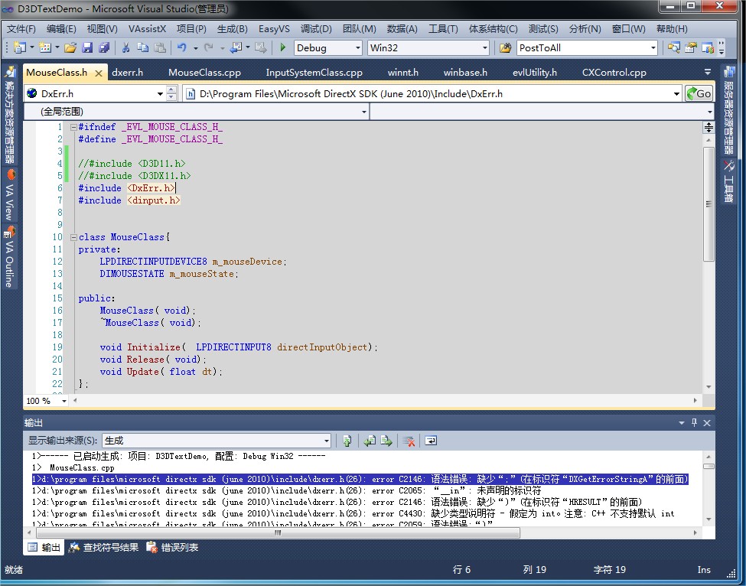Click the output panel horizontal scrollbar thumb
This screenshot has width=746, height=586.
[278, 532]
